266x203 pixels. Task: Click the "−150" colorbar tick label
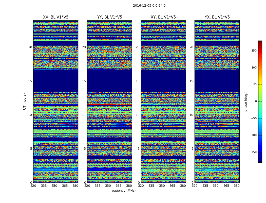253,152
